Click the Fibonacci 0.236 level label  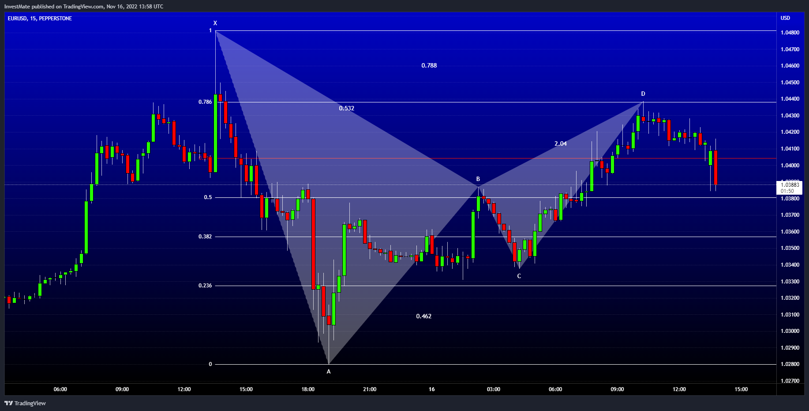click(205, 286)
